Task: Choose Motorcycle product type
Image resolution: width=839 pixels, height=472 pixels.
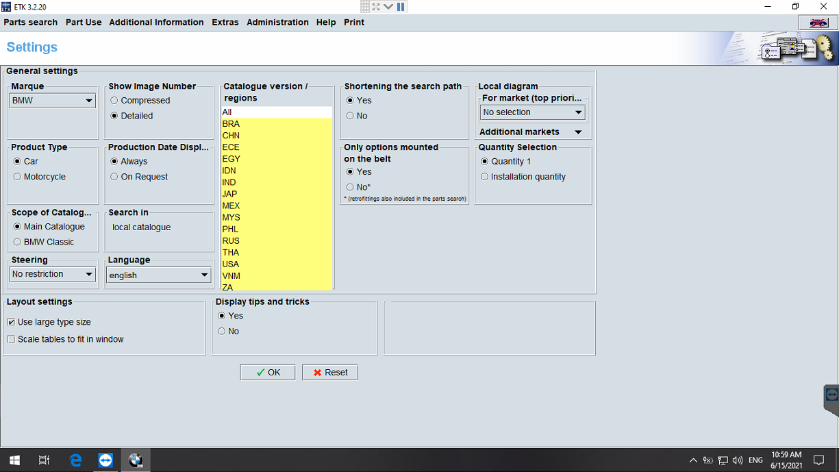Action: (40, 177)
